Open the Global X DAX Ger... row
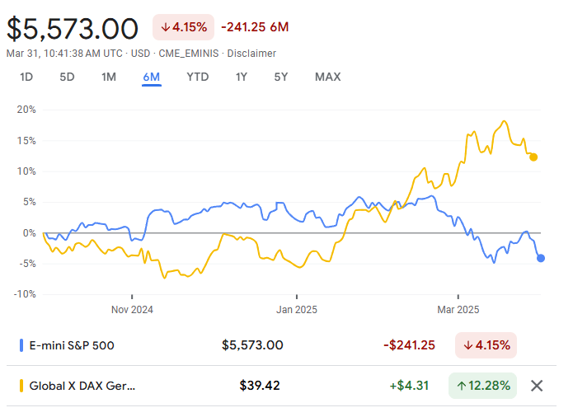The width and height of the screenshot is (573, 417). click(82, 386)
